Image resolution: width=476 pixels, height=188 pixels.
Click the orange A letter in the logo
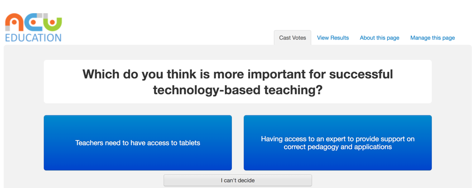(x=14, y=22)
